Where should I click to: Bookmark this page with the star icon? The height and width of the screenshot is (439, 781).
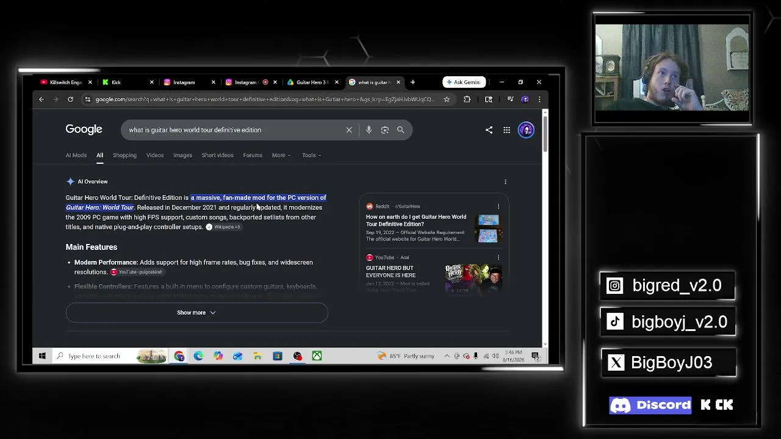[447, 99]
